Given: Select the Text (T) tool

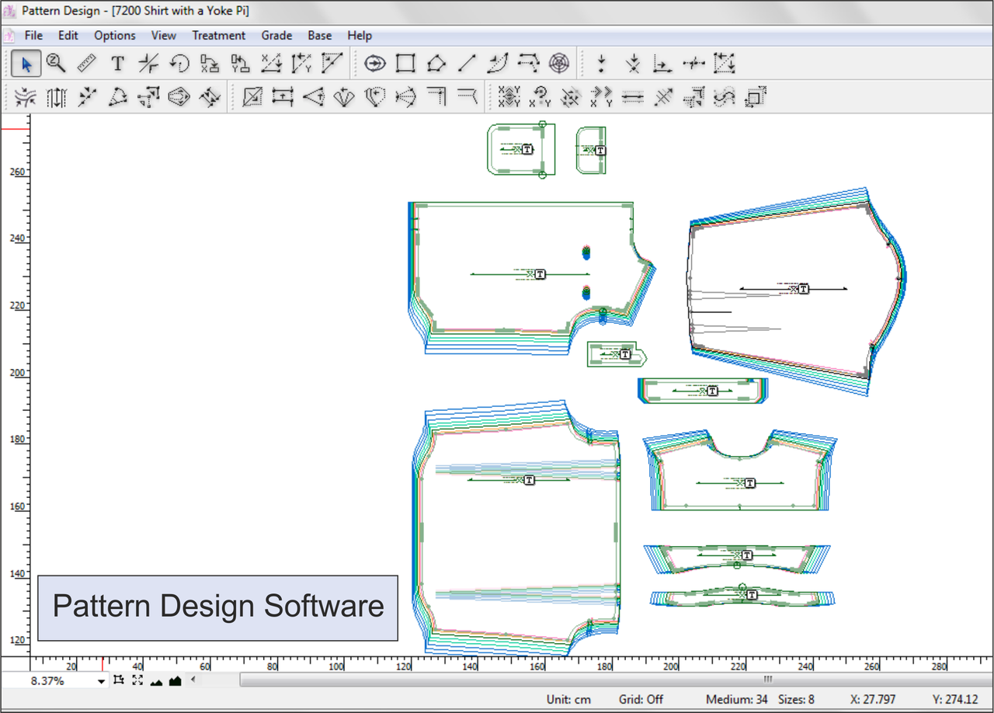Looking at the screenshot, I should [x=117, y=64].
